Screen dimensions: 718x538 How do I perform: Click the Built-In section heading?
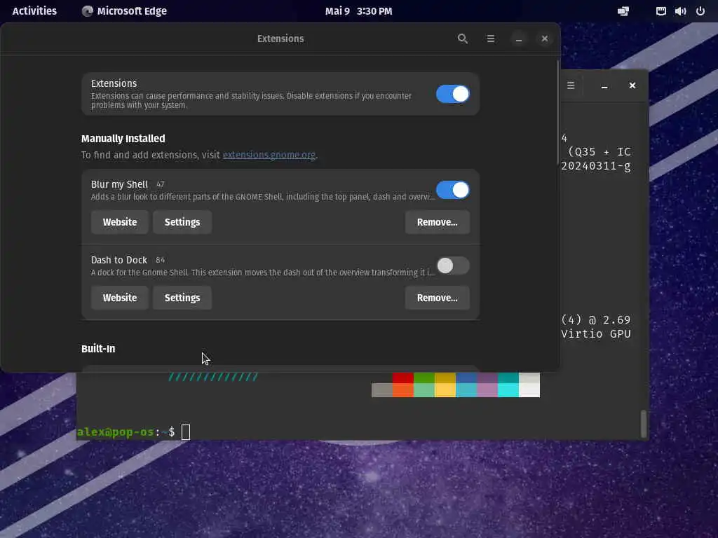click(x=98, y=349)
